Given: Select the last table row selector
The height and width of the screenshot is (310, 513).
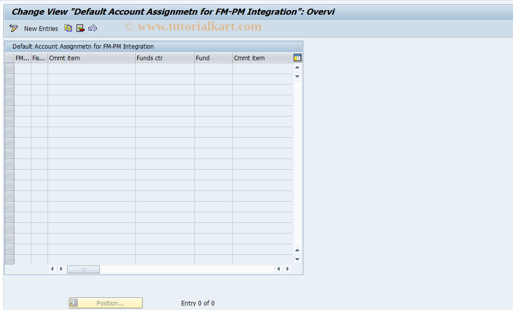Looking at the screenshot, I should point(10,259).
